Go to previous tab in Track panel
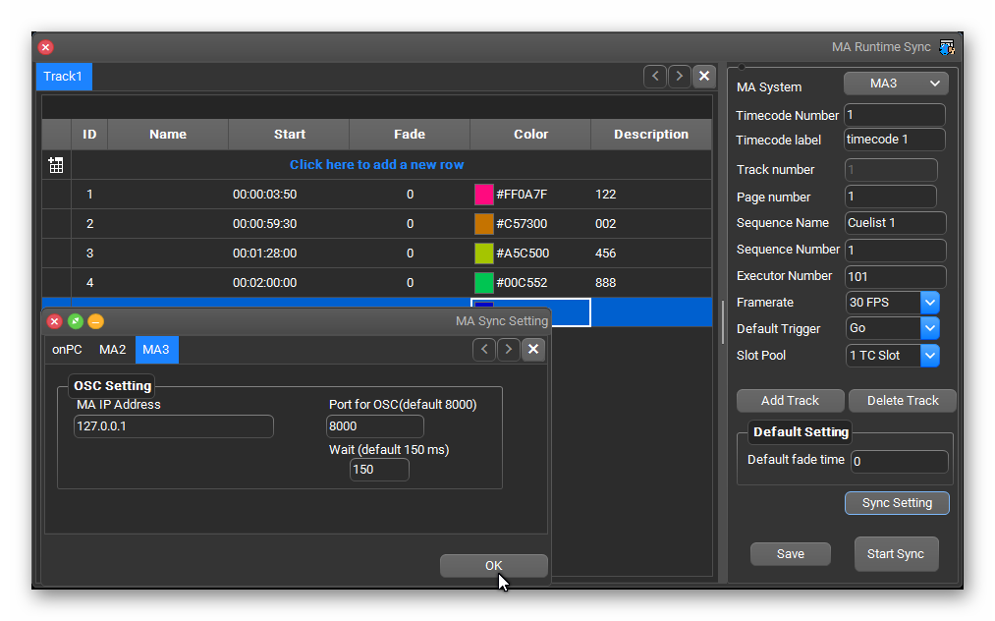This screenshot has width=995, height=621. tap(655, 77)
